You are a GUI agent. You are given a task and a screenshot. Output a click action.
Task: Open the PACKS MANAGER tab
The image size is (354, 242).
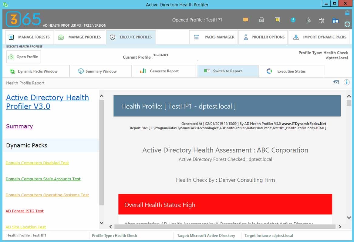pos(213,37)
